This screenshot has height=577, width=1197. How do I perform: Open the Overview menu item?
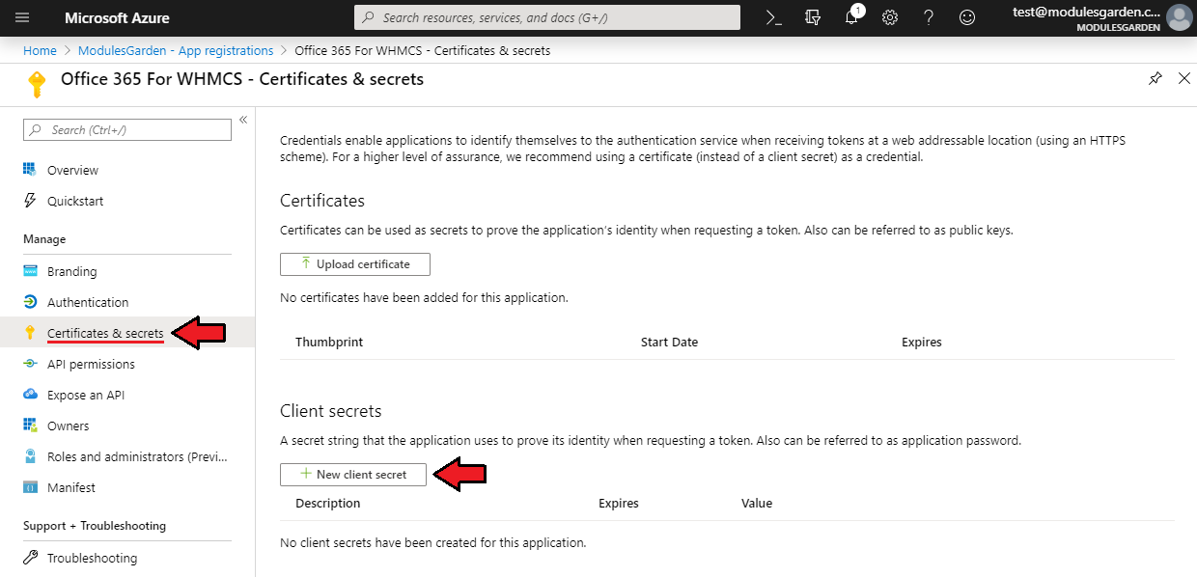pos(72,170)
